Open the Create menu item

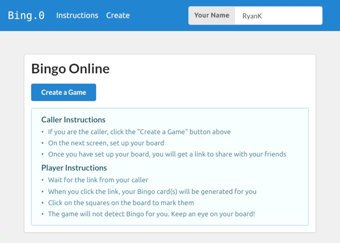click(x=118, y=16)
